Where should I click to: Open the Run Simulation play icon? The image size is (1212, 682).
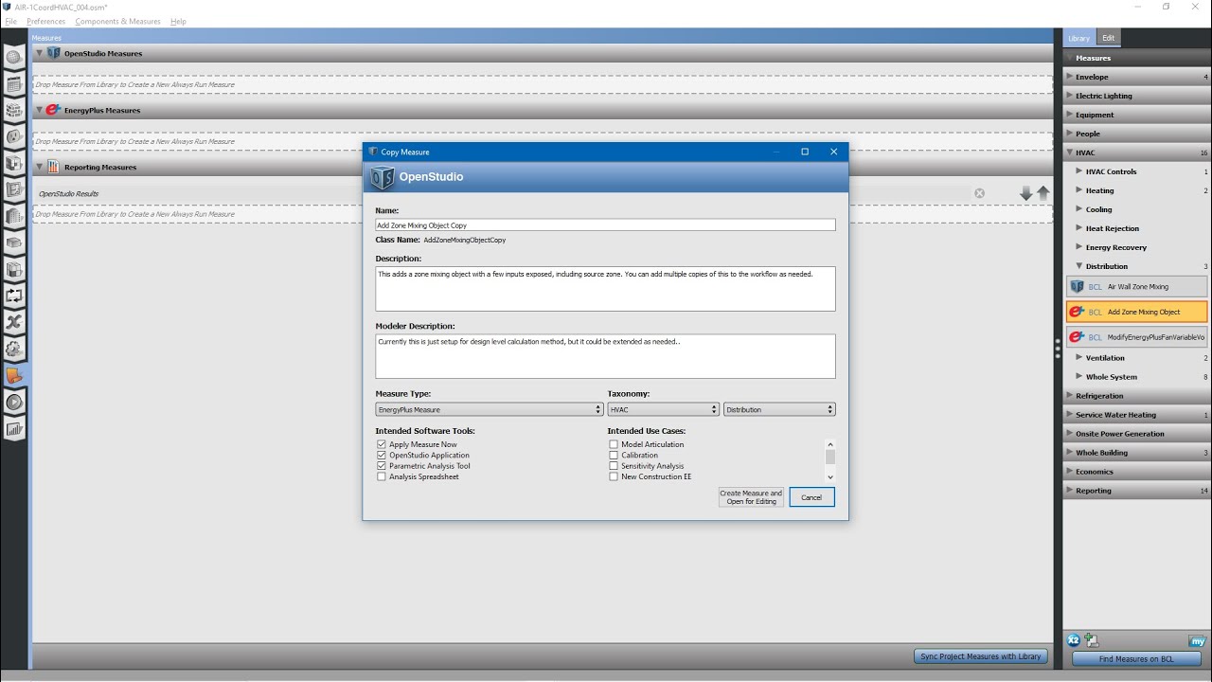click(14, 402)
